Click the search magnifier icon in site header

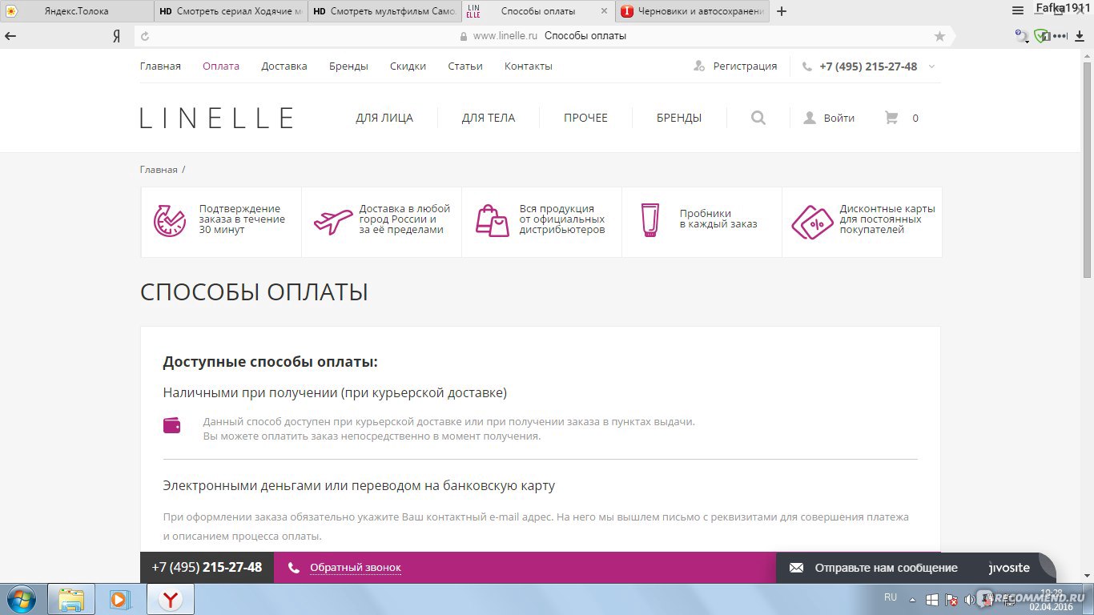pos(758,118)
